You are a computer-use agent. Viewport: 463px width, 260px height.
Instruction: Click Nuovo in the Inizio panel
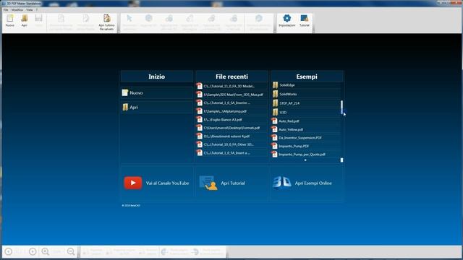point(157,93)
